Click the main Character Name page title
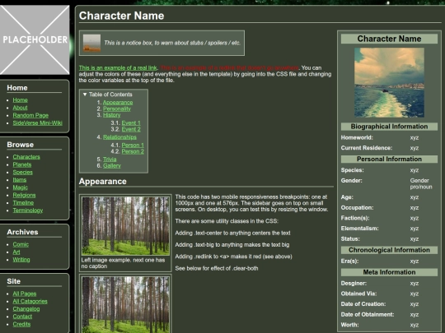Image resolution: width=445 pixels, height=333 pixels. point(121,16)
